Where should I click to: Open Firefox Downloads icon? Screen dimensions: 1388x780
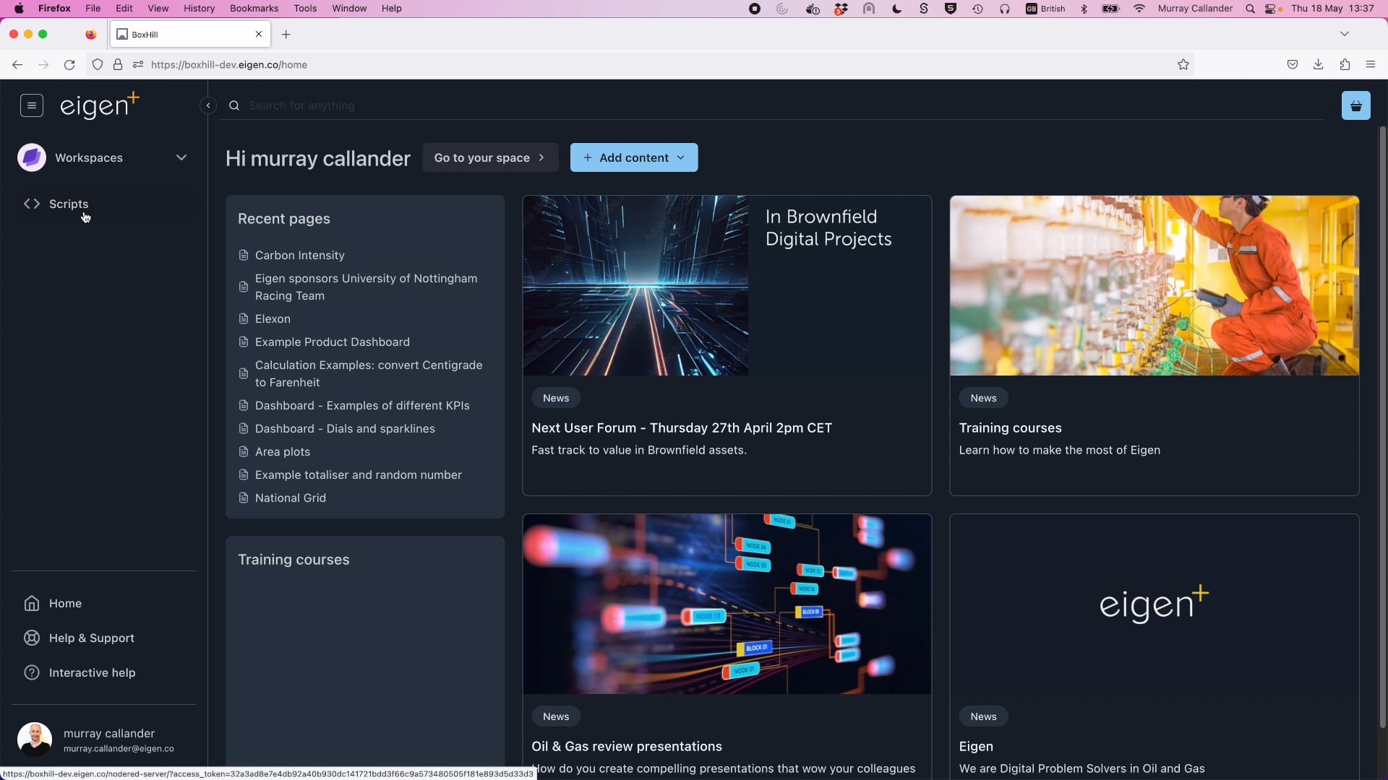1319,64
